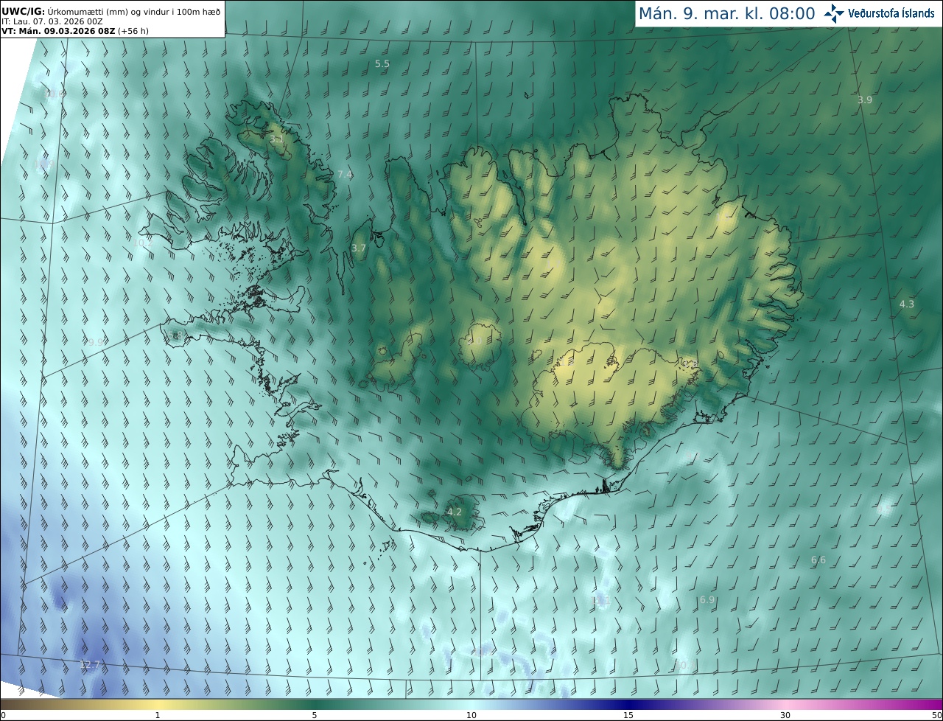The image size is (943, 721).
Task: Click the 0 mark on the color scale
Action: [x=3, y=715]
